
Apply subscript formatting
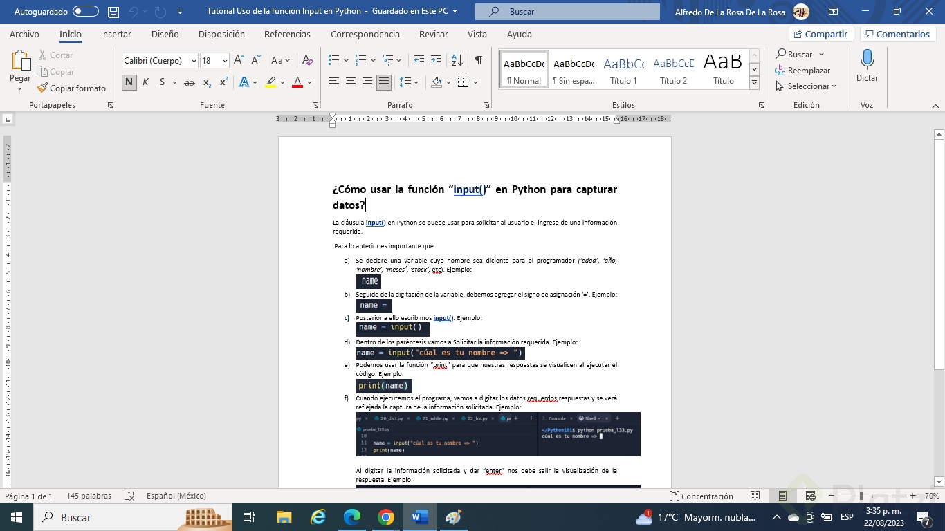click(205, 81)
